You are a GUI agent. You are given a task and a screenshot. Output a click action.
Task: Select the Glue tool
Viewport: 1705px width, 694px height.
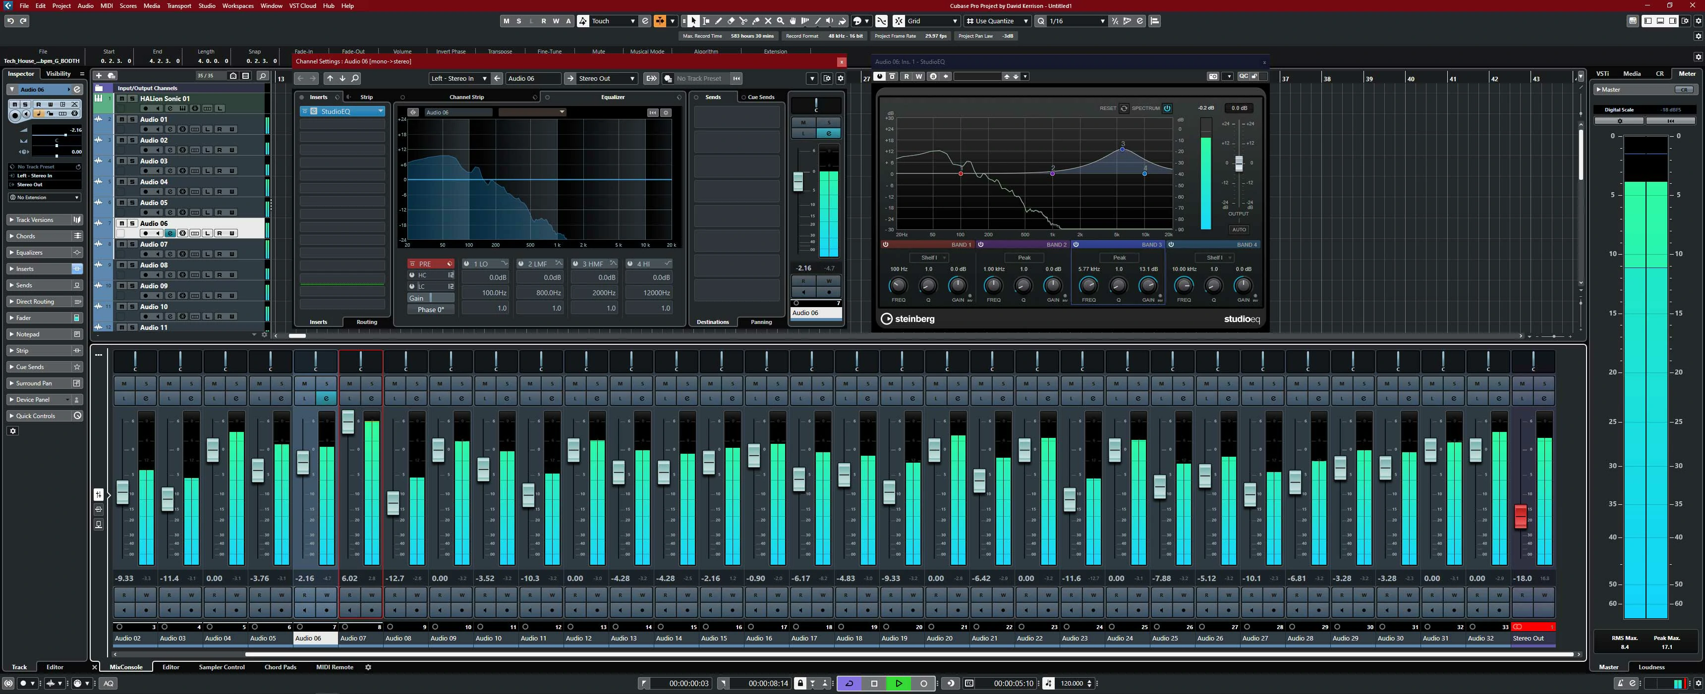(756, 21)
